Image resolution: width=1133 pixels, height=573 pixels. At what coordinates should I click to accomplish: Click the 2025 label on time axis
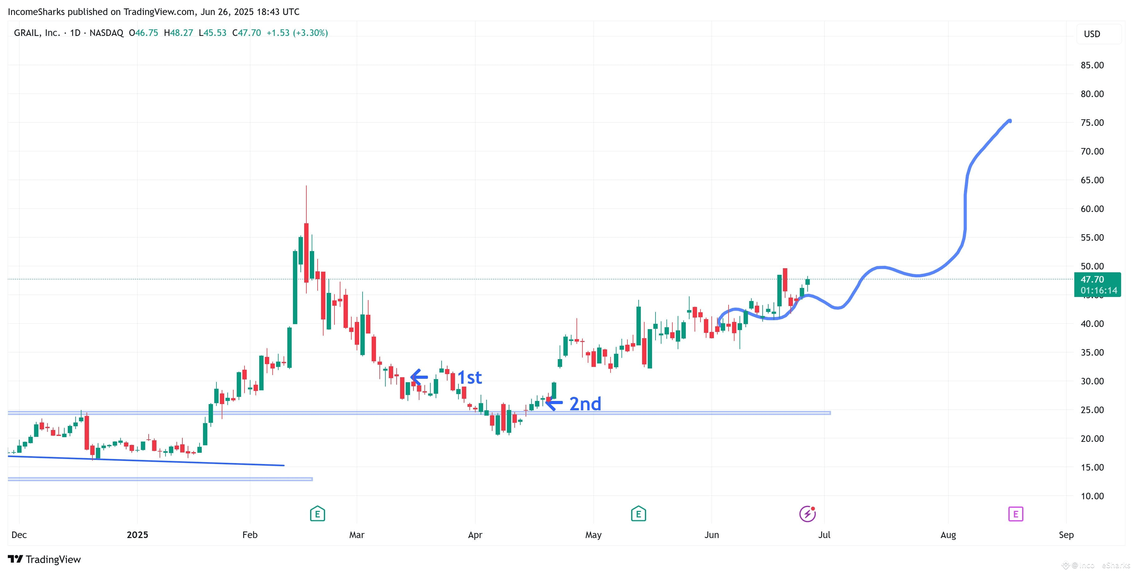(137, 535)
